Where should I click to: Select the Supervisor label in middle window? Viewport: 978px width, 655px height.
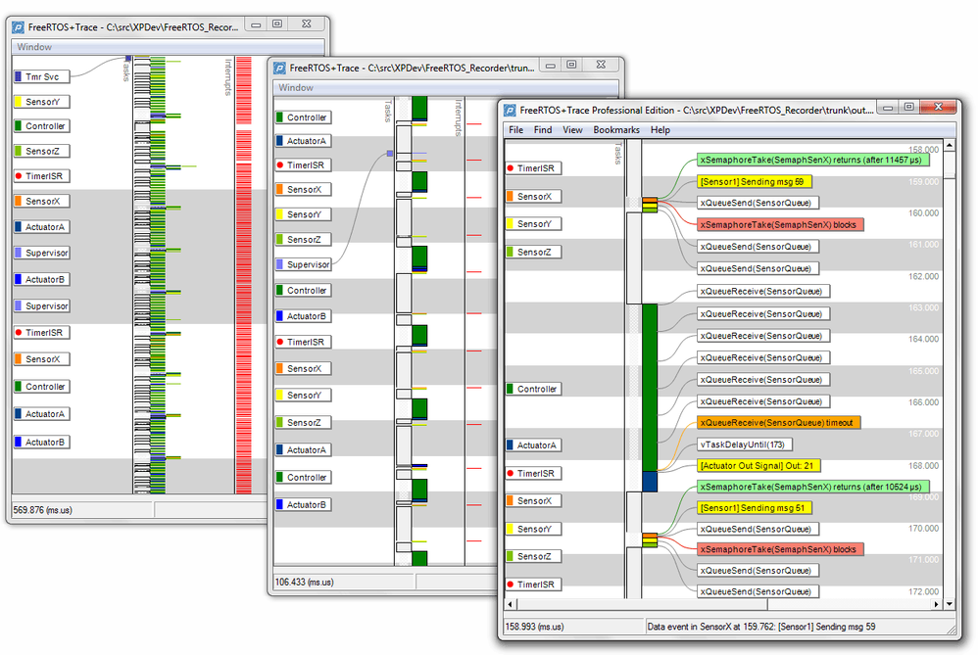click(x=303, y=264)
